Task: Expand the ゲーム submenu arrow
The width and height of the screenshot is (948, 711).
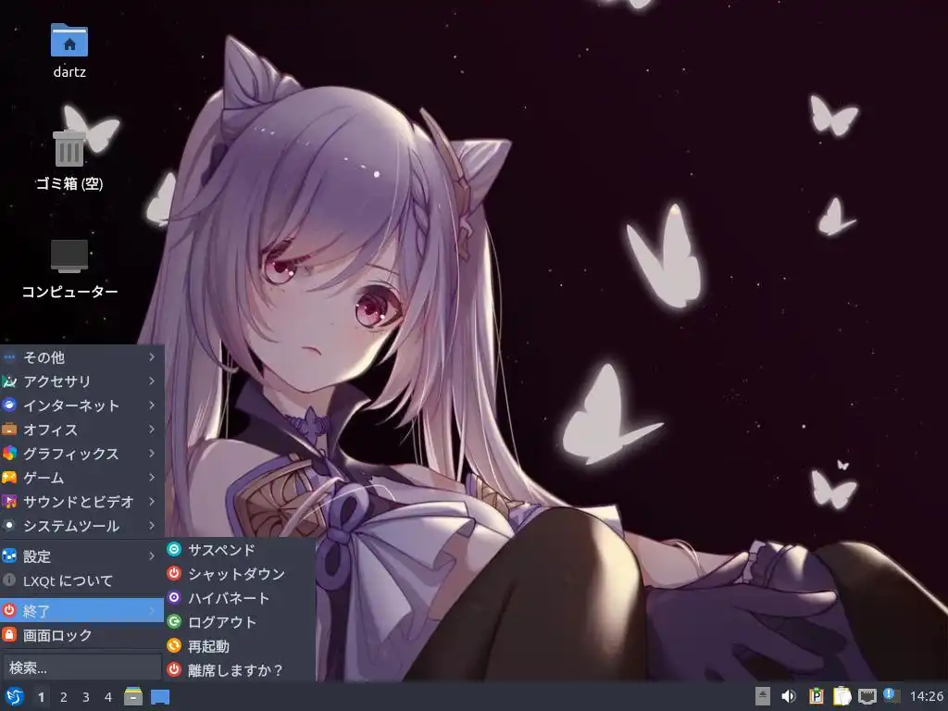Action: 152,478
